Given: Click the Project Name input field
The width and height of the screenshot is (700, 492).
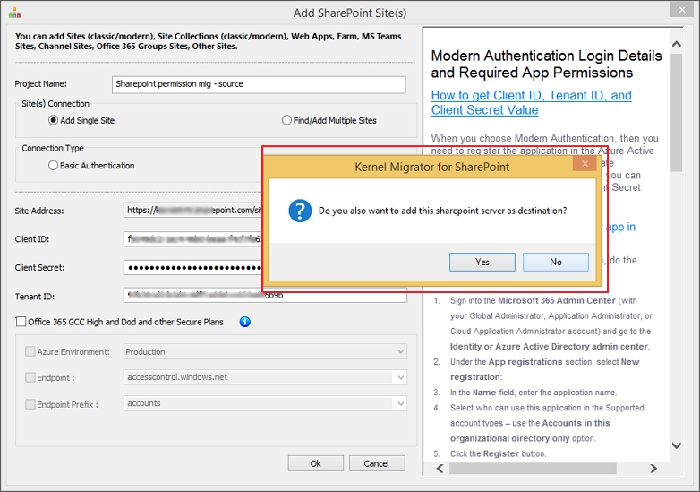Looking at the screenshot, I should pyautogui.click(x=259, y=84).
